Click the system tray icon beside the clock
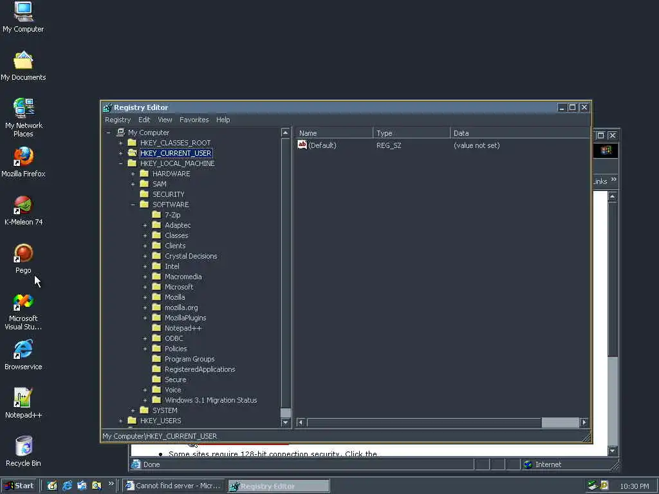Screen dimensions: 659x494 pos(604,486)
